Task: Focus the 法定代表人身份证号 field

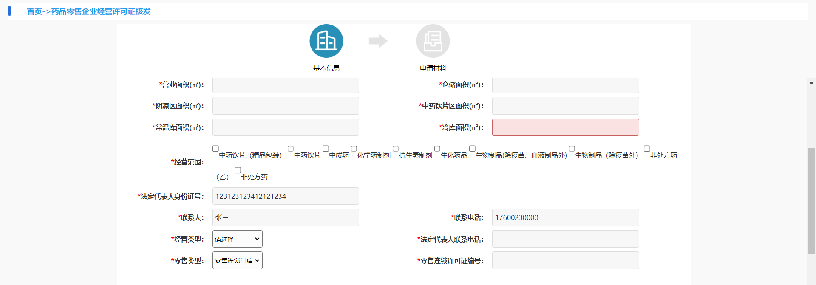Action: click(x=286, y=196)
